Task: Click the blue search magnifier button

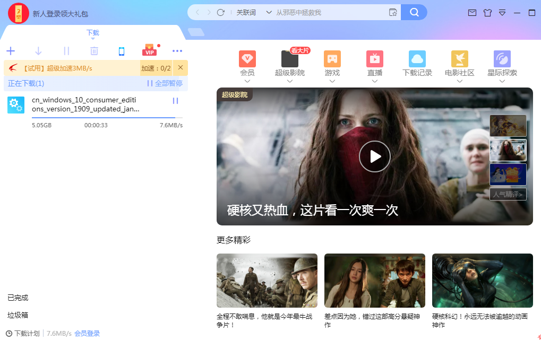Action: pyautogui.click(x=414, y=12)
